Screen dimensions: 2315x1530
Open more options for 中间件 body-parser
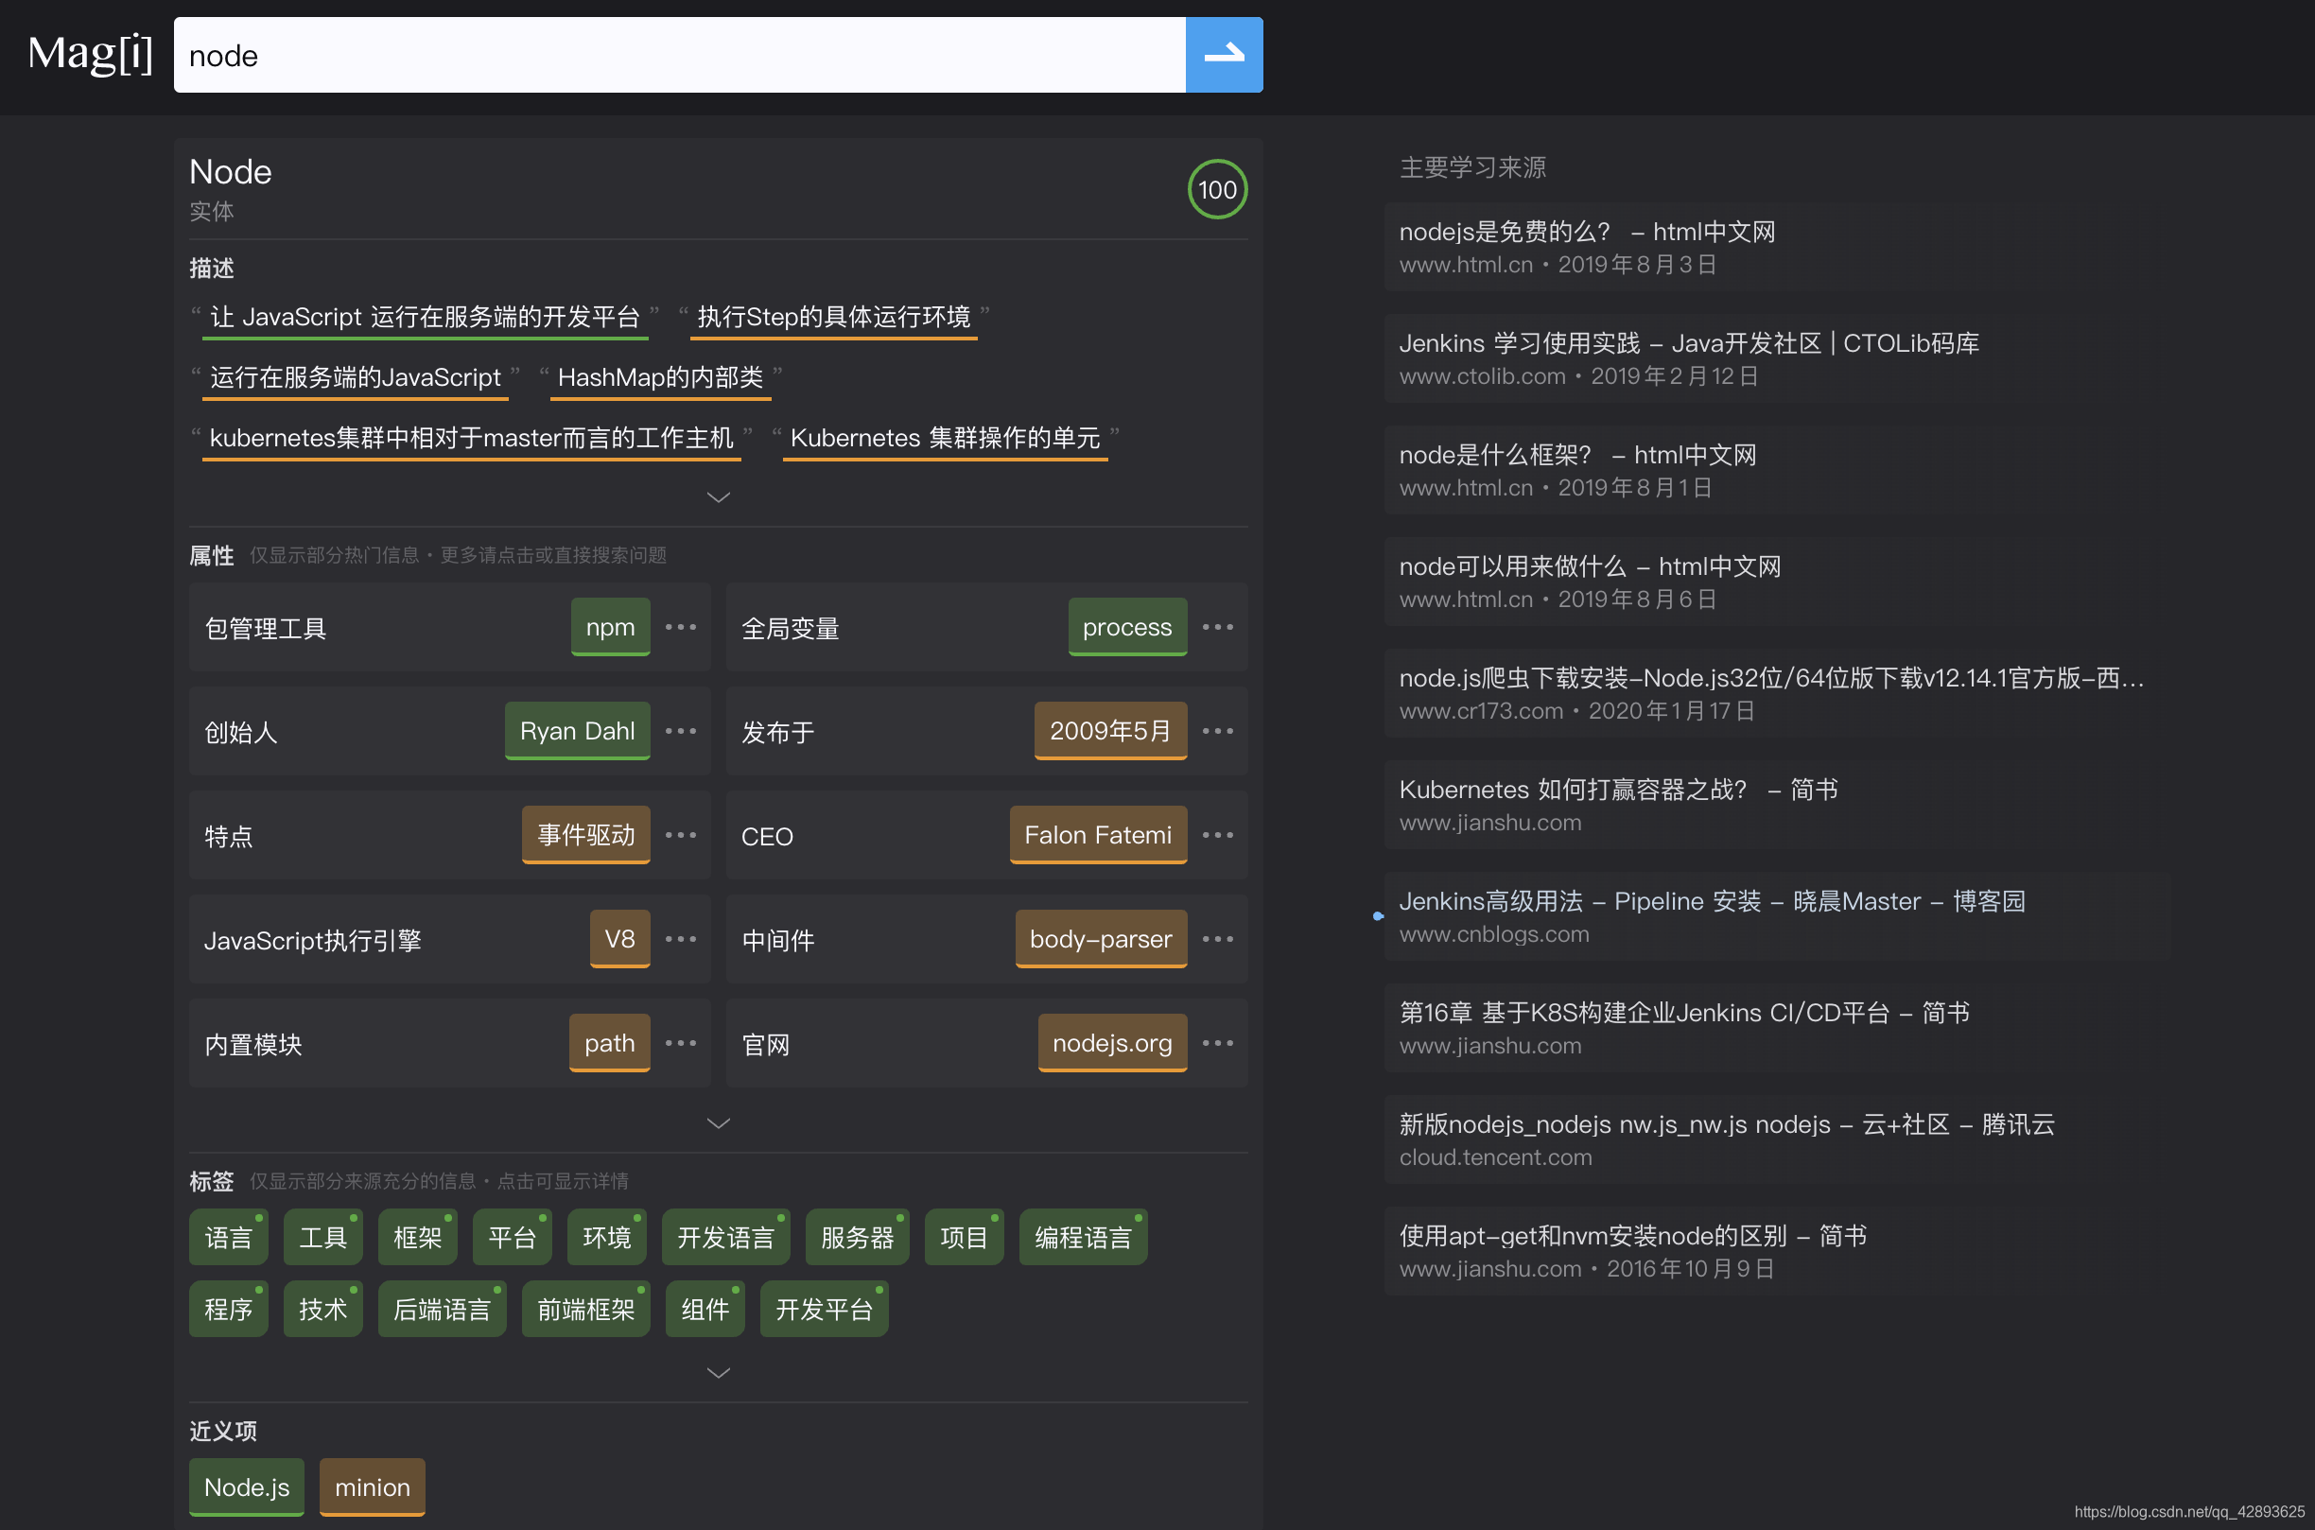tap(1218, 939)
